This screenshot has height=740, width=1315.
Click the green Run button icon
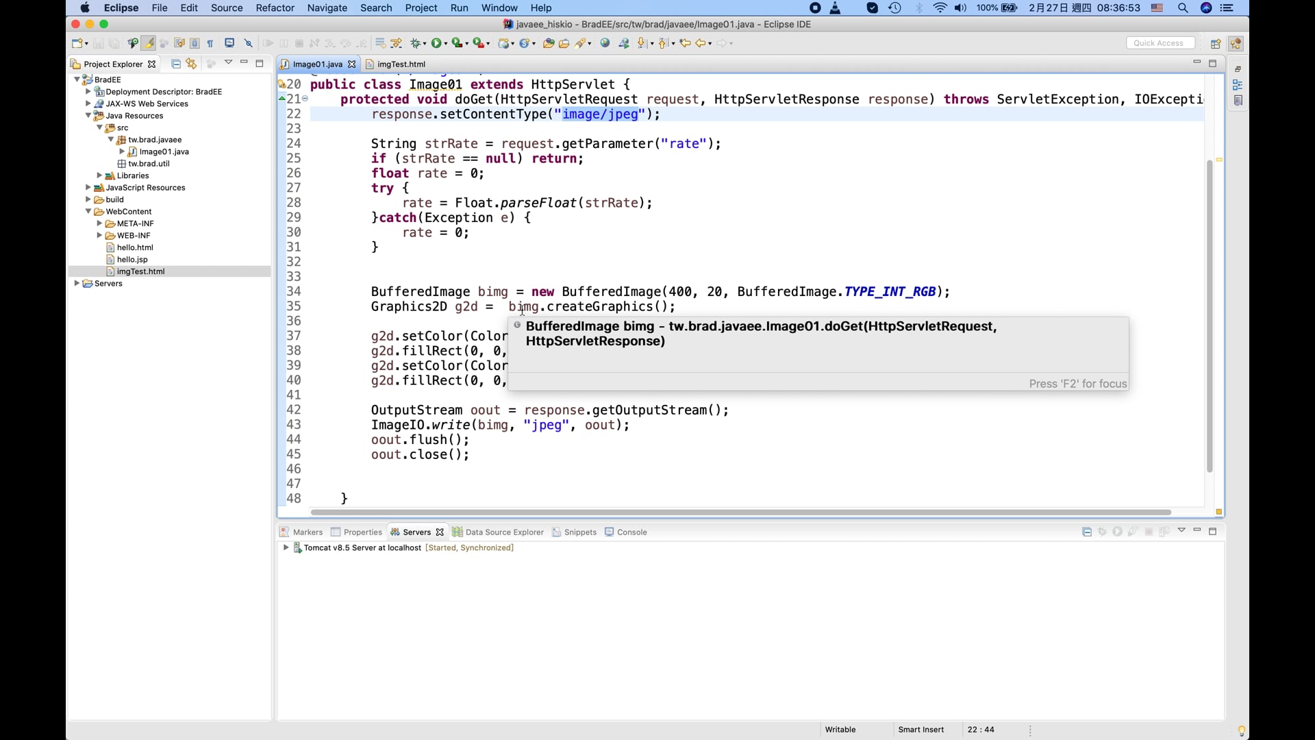click(x=436, y=43)
